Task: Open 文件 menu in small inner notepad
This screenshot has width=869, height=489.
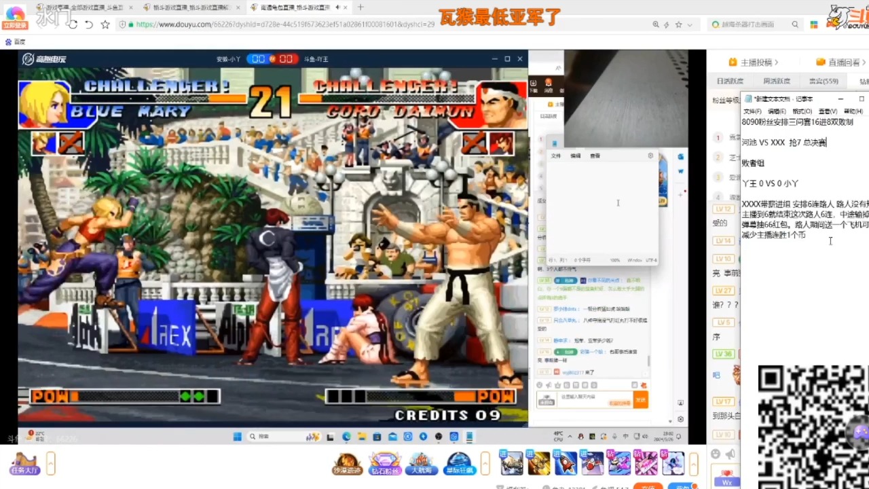Action: pos(556,156)
